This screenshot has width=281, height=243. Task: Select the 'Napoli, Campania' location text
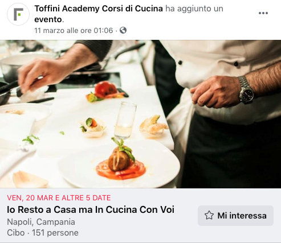point(41,222)
